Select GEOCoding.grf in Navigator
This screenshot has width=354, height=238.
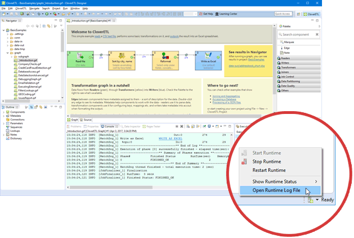pyautogui.click(x=24, y=94)
